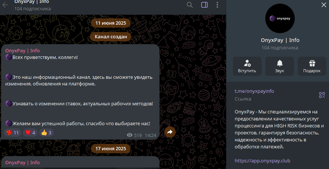
Task: Click the channel title in the header
Action: click(x=32, y=2)
